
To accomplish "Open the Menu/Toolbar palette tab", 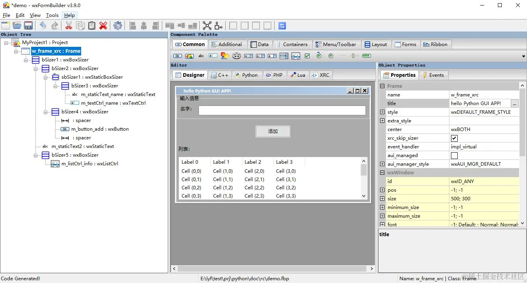I will click(336, 44).
